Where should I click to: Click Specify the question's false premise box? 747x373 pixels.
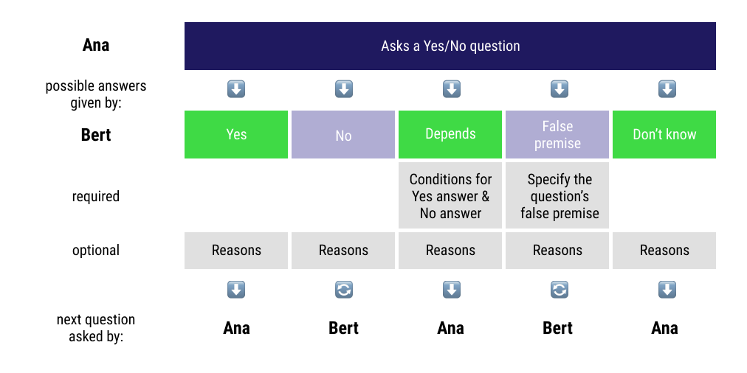557,196
